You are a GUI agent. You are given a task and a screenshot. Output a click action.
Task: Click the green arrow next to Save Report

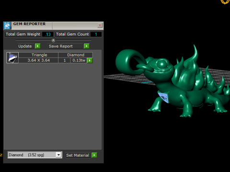pos(86,46)
